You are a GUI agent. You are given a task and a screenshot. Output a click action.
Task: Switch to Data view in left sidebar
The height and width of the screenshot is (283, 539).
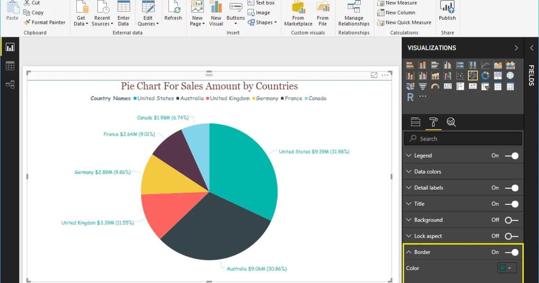pos(10,66)
